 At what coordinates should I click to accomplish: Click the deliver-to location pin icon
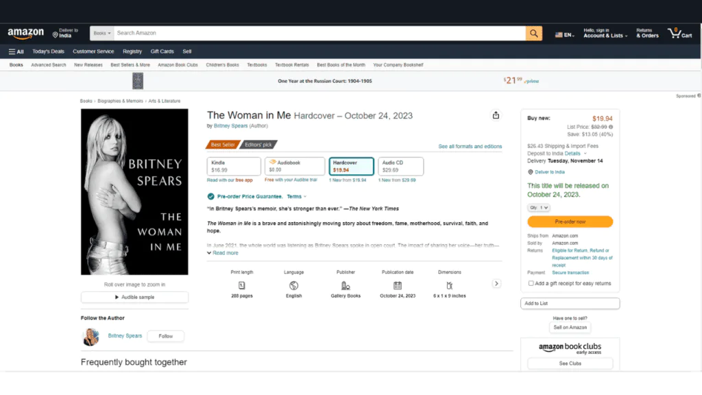pos(55,35)
